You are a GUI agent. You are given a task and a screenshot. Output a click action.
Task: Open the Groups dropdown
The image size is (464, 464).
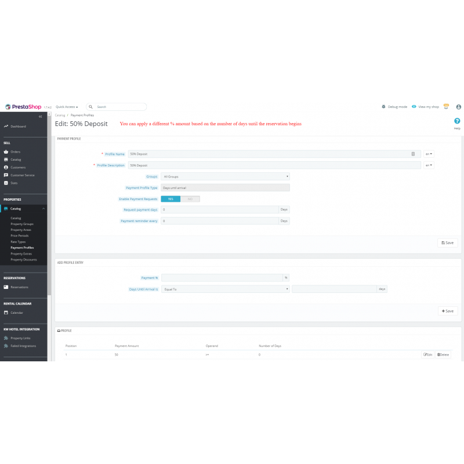coord(225,176)
